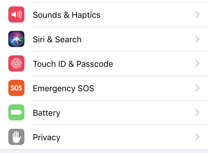208x153 pixels.
Task: Tap the Siri colorful orb icon
Action: click(x=16, y=39)
